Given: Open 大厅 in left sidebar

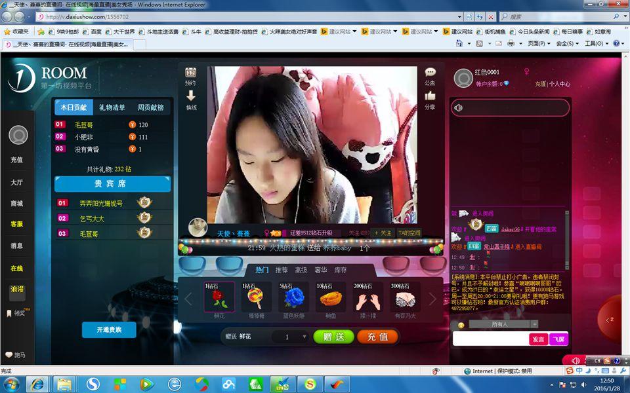Looking at the screenshot, I should pos(16,182).
